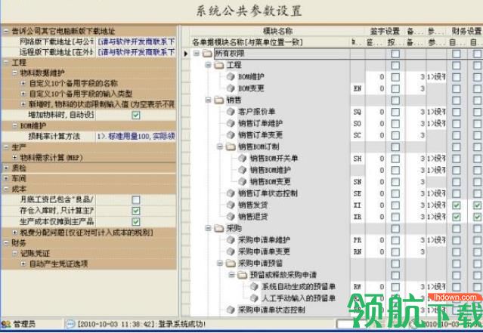Screen dimensions: 483x333
Task: Click the 管理员 user icon in status bar
Action: (x=6, y=324)
